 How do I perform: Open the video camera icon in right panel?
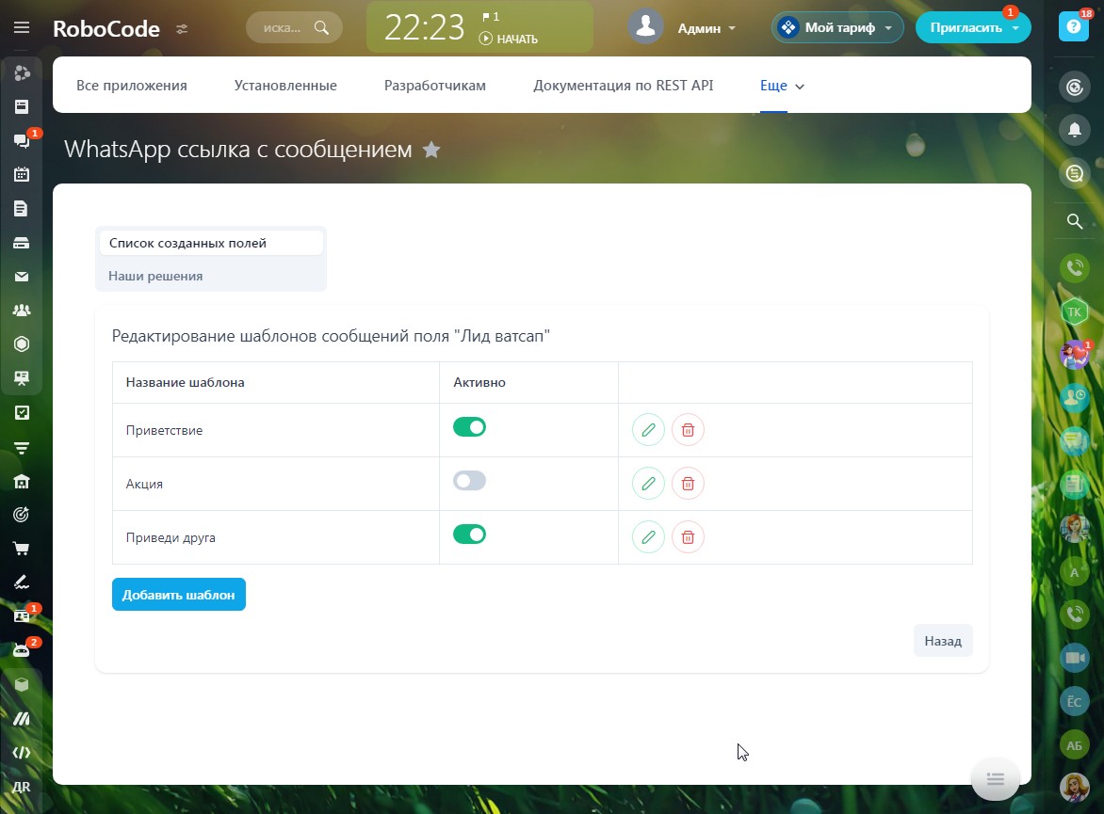pyautogui.click(x=1075, y=658)
